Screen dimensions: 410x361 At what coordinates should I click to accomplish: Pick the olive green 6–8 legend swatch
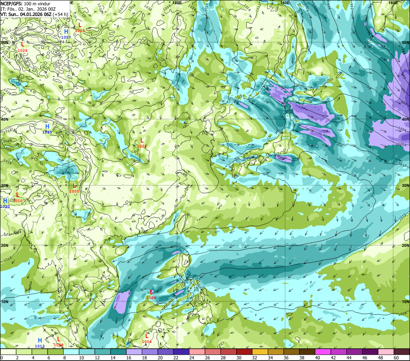pyautogui.click(x=55, y=352)
